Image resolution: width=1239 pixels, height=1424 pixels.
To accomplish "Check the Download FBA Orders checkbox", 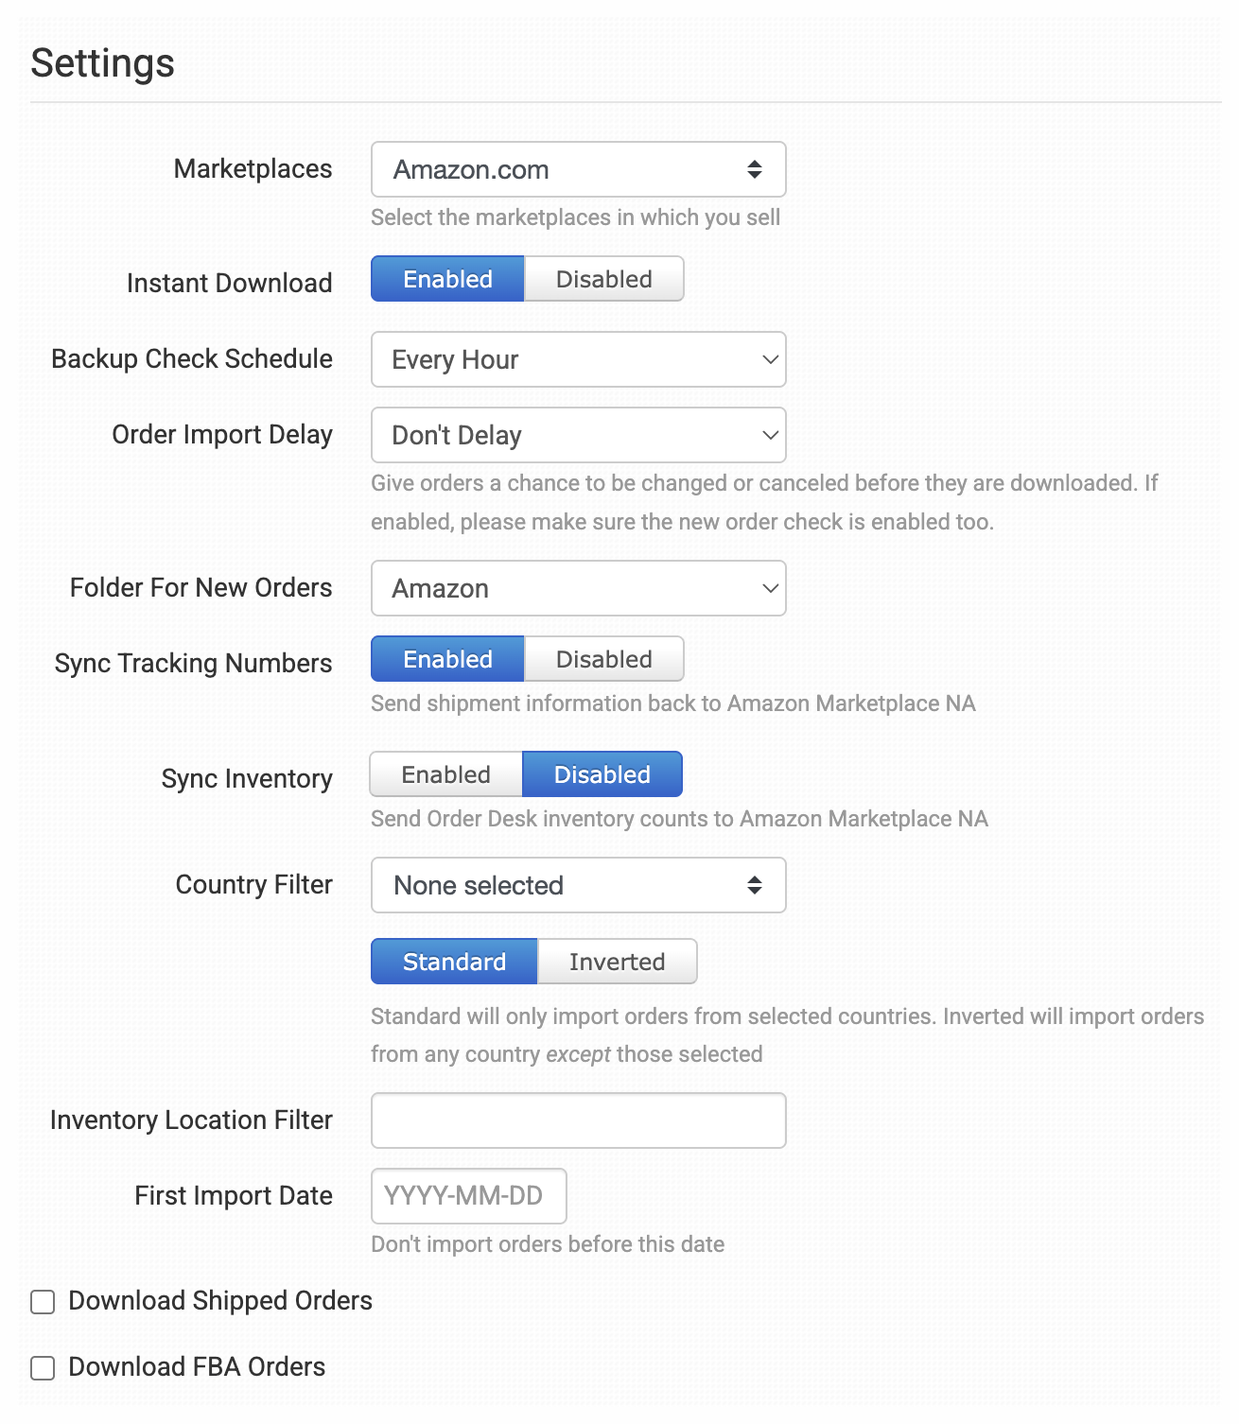I will [43, 1368].
